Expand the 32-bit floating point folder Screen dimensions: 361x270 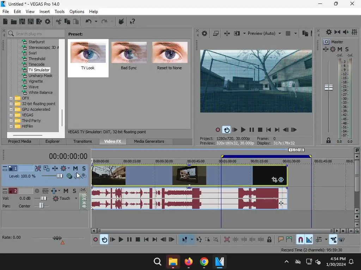[x=11, y=104]
